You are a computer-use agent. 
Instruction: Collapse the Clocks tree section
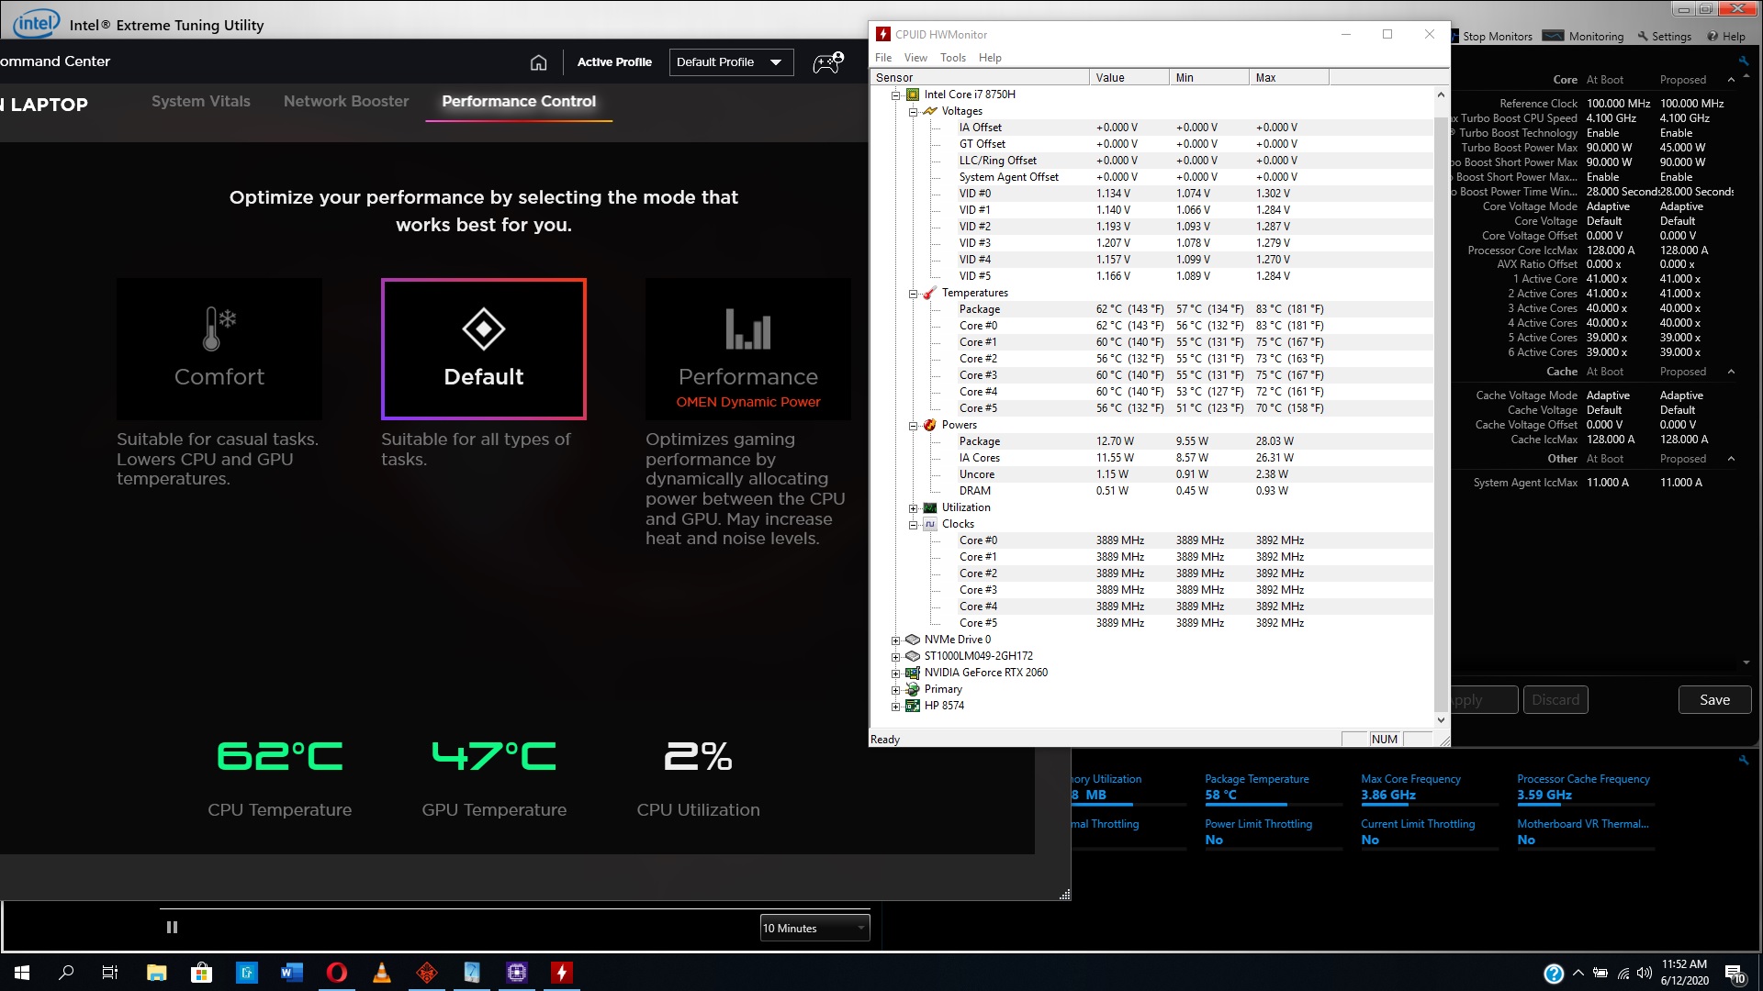coord(913,524)
